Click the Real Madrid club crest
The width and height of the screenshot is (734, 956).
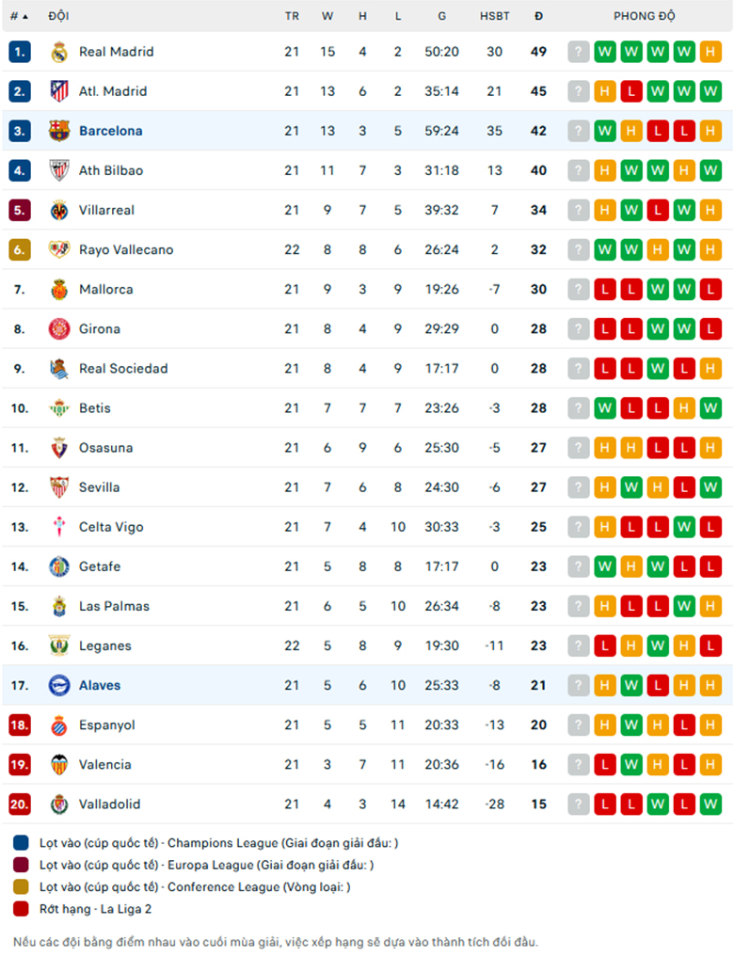tap(59, 52)
